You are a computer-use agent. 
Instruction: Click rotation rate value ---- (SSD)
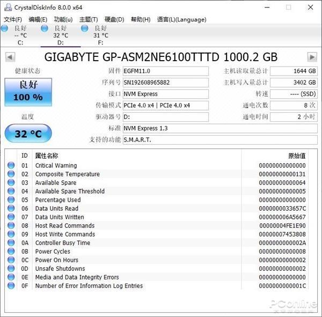coord(294,94)
